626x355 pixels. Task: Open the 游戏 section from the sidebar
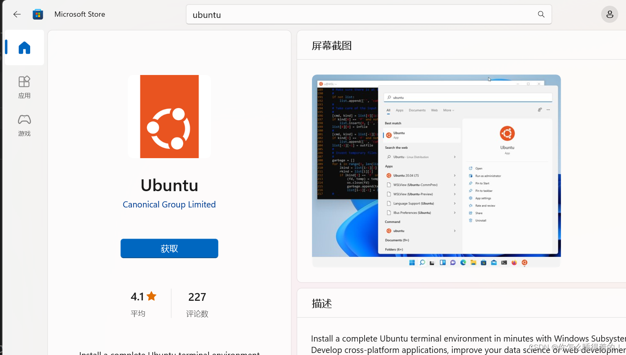[24, 125]
